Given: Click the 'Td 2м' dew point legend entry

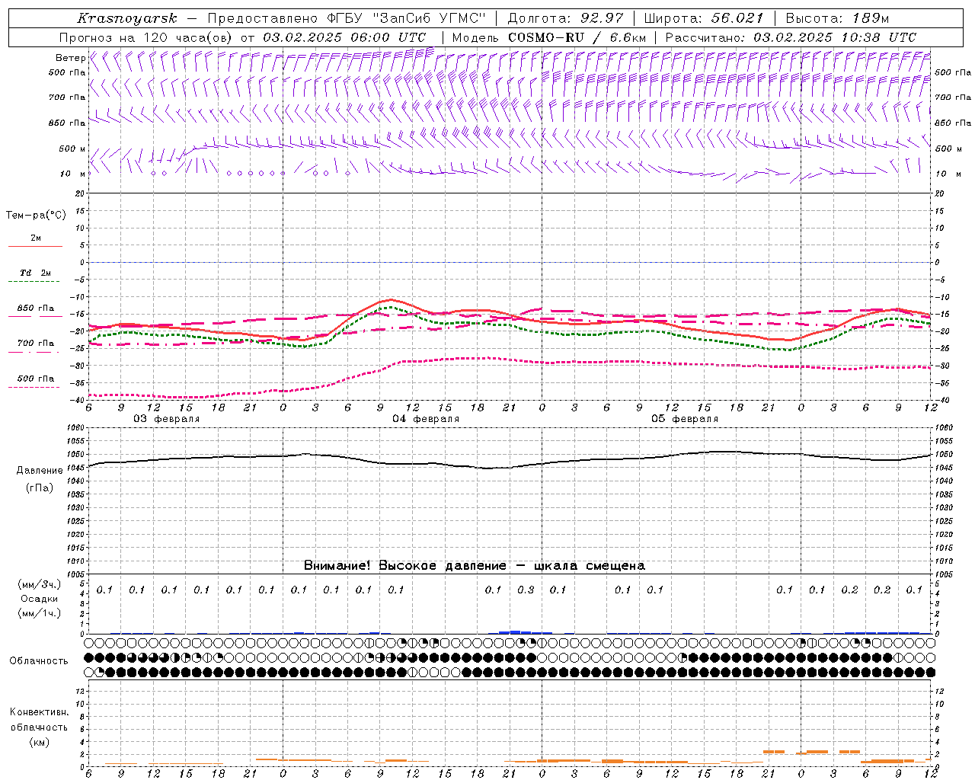Looking at the screenshot, I should pyautogui.click(x=36, y=273).
